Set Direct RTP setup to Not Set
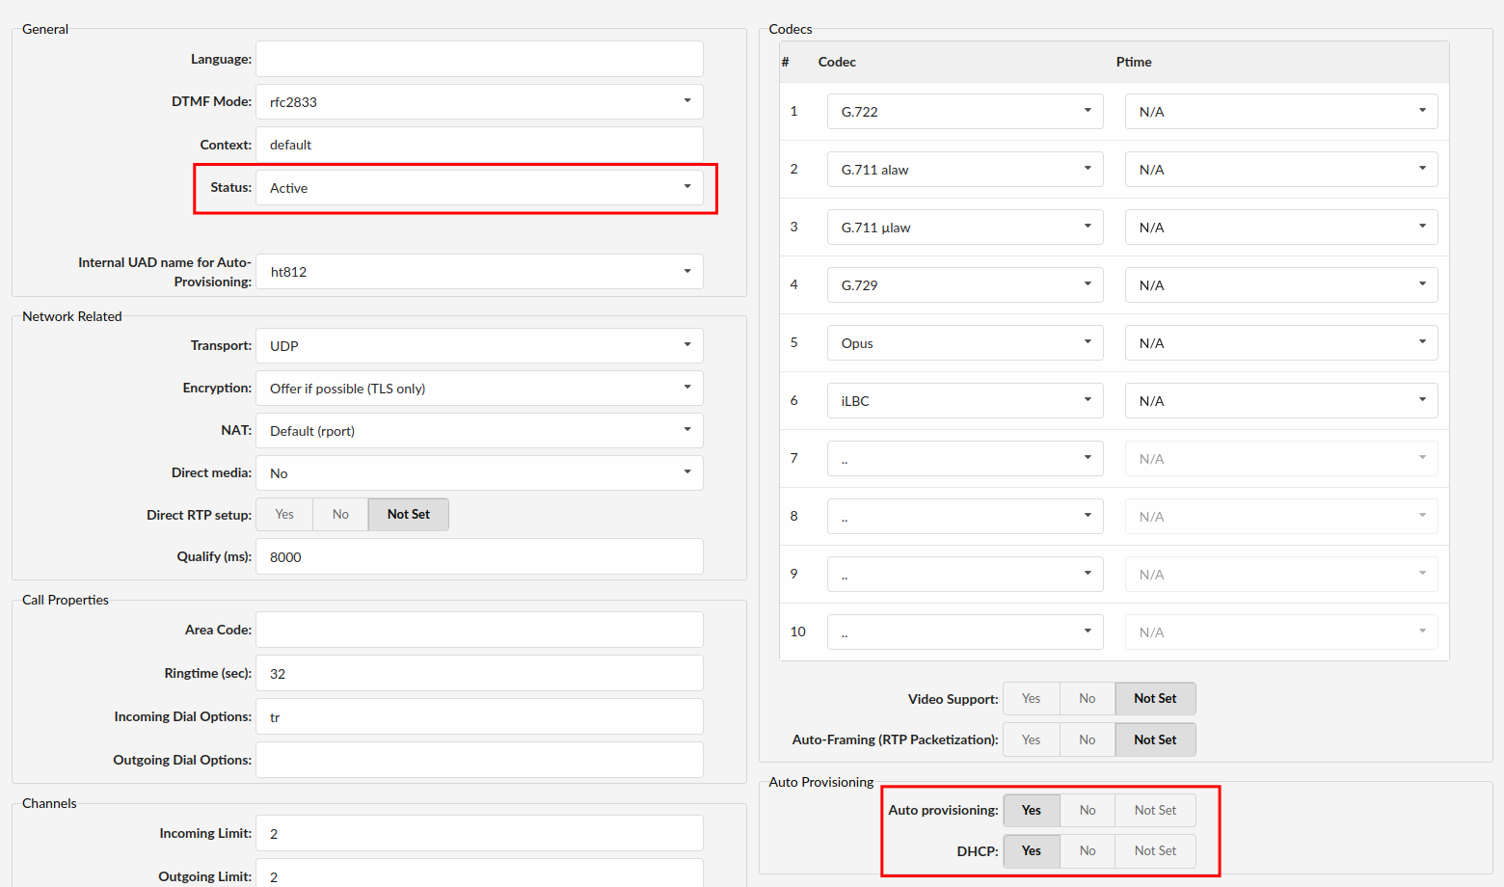1504x887 pixels. point(409,514)
